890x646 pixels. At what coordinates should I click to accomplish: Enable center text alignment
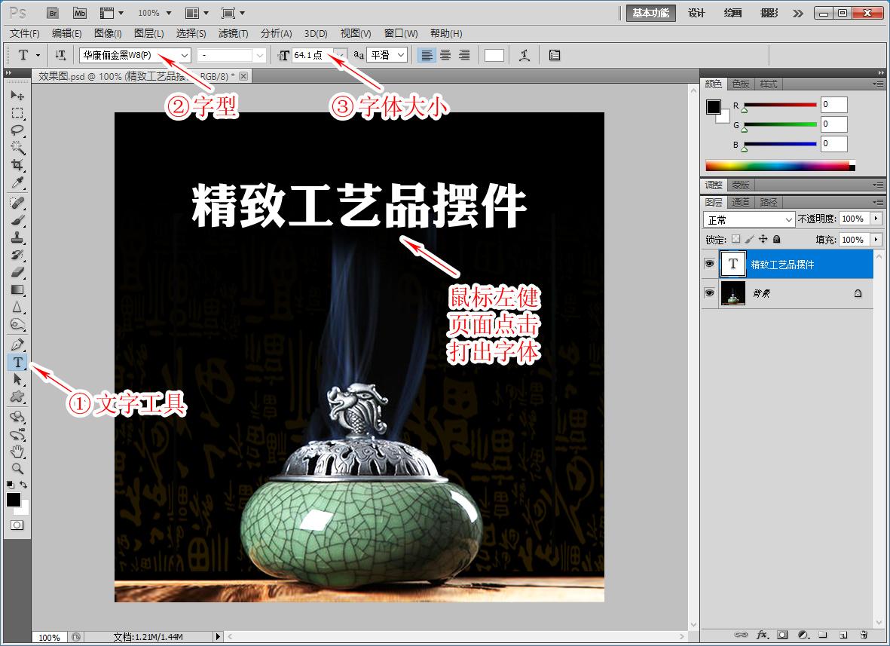pyautogui.click(x=445, y=54)
